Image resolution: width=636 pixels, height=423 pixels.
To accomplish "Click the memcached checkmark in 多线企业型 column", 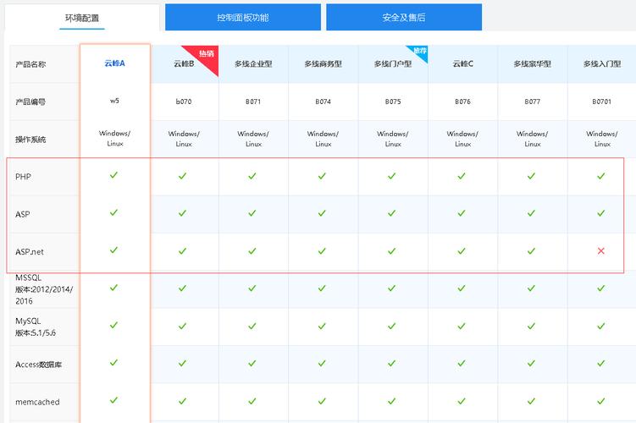I will [252, 401].
